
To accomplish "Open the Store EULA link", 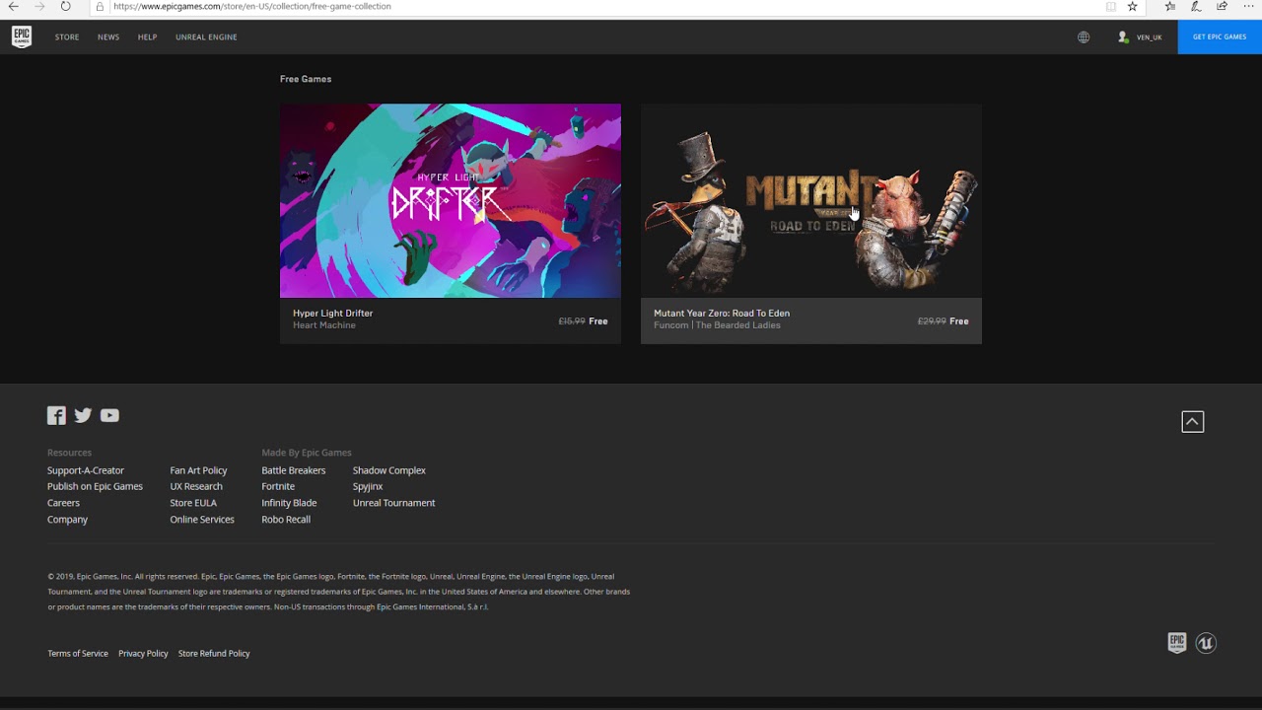I will [193, 503].
